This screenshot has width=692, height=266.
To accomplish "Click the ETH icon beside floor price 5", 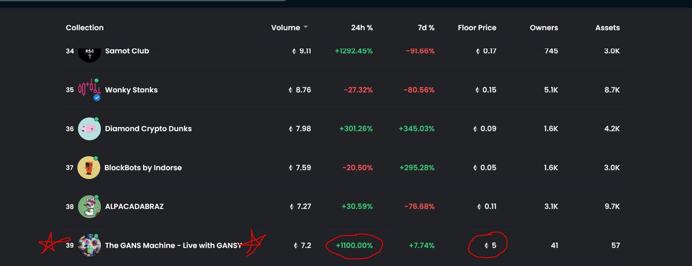I will pyautogui.click(x=486, y=246).
